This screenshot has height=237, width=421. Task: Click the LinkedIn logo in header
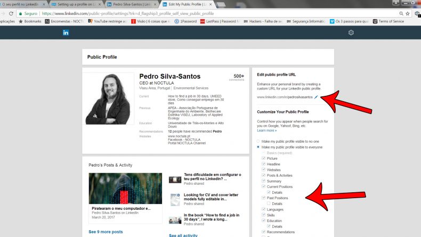(x=66, y=32)
